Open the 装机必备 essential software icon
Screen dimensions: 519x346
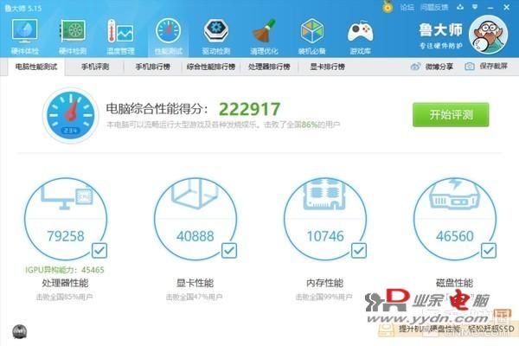pyautogui.click(x=311, y=36)
